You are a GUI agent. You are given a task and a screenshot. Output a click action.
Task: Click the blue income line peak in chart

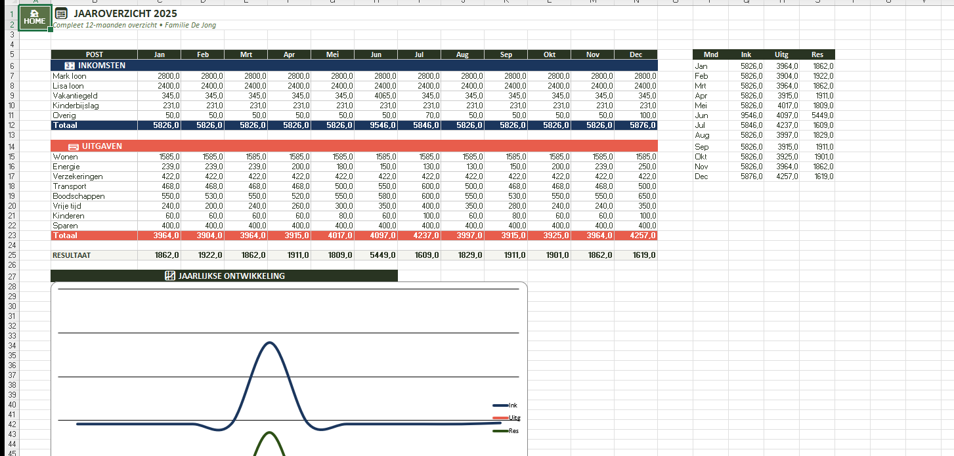coord(269,343)
